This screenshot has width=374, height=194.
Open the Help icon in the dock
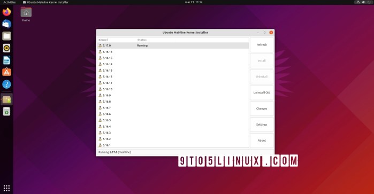[x=6, y=84]
